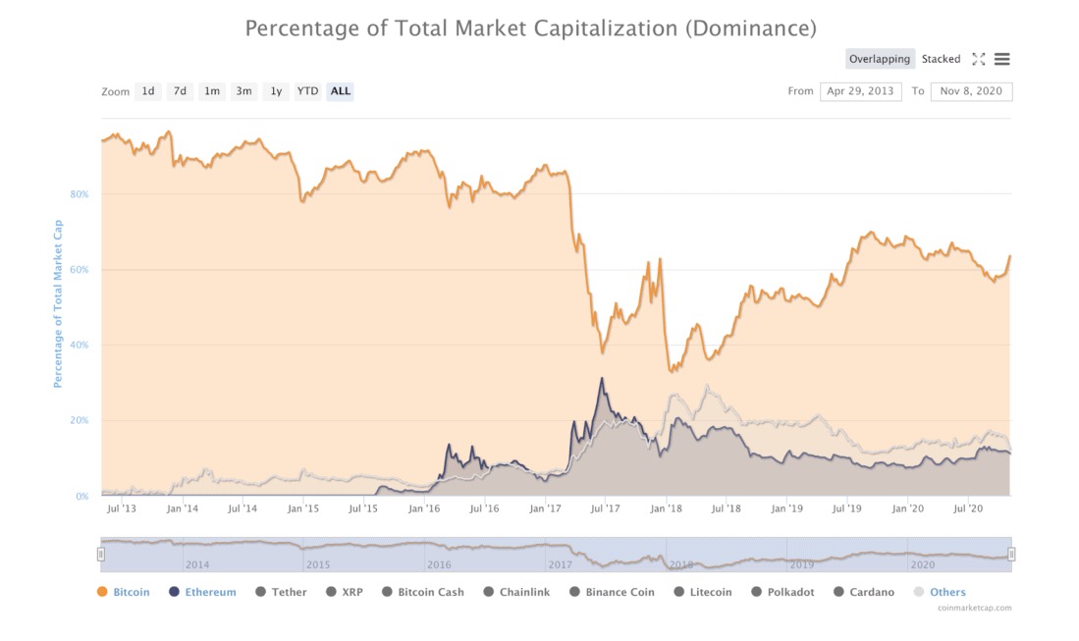Viewport: 1079px width, 641px height.
Task: Click the YTD zoom button
Action: tap(306, 90)
